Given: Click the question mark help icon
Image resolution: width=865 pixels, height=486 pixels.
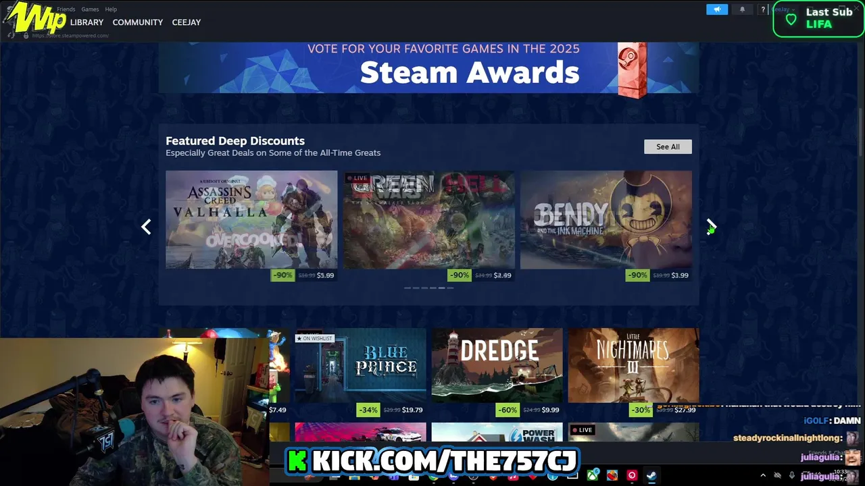Looking at the screenshot, I should 763,9.
